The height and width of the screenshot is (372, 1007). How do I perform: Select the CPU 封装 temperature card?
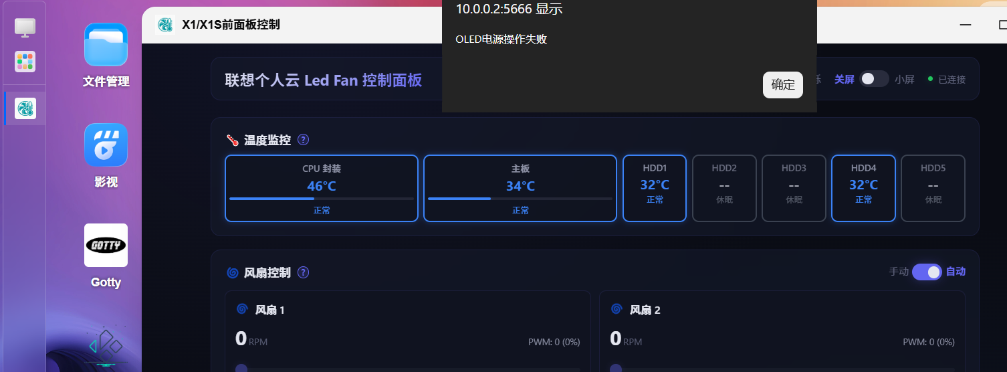point(322,188)
